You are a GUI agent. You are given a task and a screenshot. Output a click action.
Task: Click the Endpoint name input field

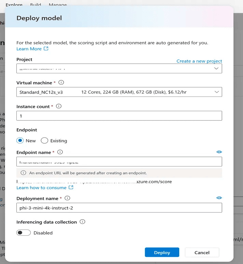coord(119,162)
